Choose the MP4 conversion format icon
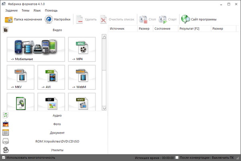241x161 pixels. coord(82,49)
